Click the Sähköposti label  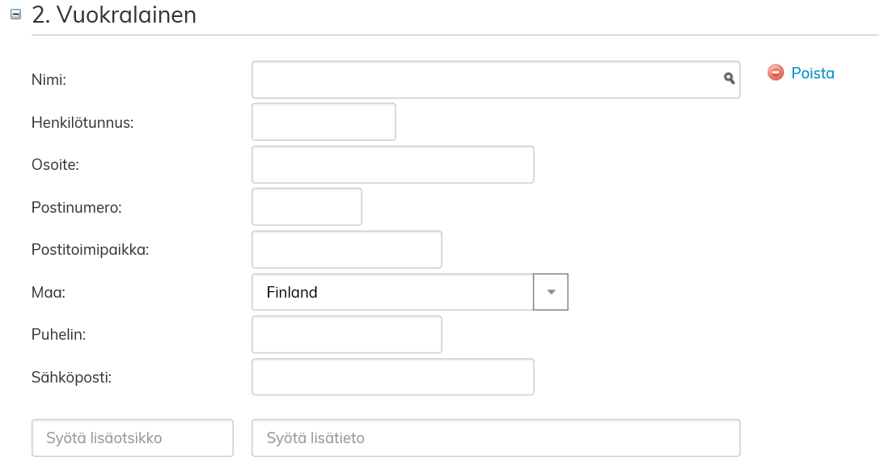(x=71, y=378)
